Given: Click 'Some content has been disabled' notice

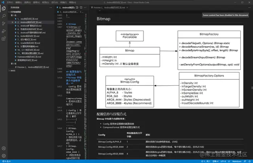Looking at the screenshot, I should pos(225,15).
